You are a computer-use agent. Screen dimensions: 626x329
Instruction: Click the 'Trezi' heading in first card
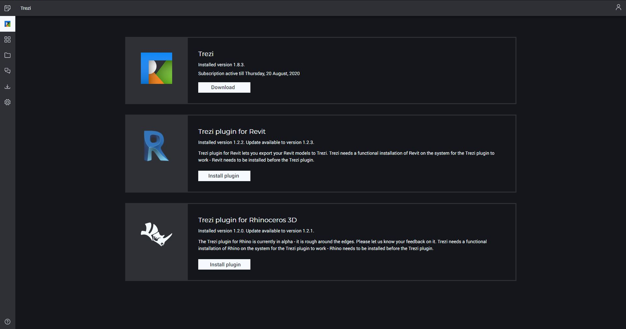(206, 54)
